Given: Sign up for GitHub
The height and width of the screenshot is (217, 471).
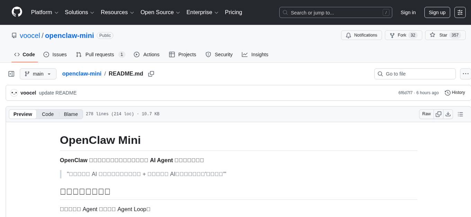Looking at the screenshot, I should [x=437, y=12].
